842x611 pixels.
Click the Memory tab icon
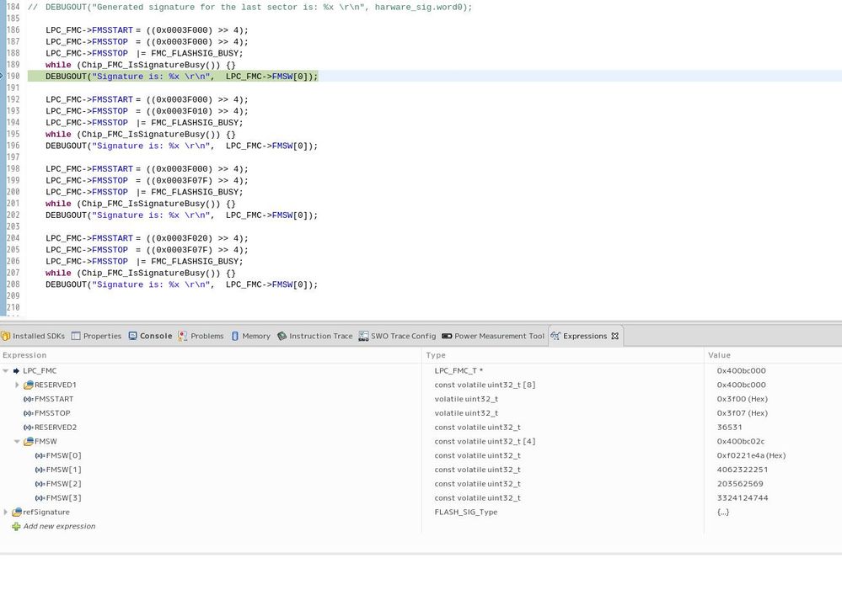(x=234, y=336)
